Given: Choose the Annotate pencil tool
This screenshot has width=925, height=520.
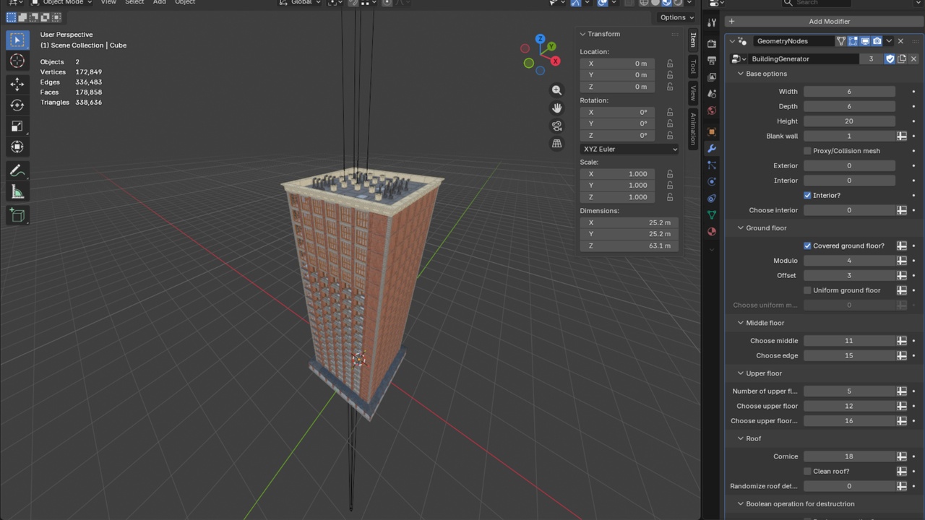Looking at the screenshot, I should pyautogui.click(x=17, y=171).
